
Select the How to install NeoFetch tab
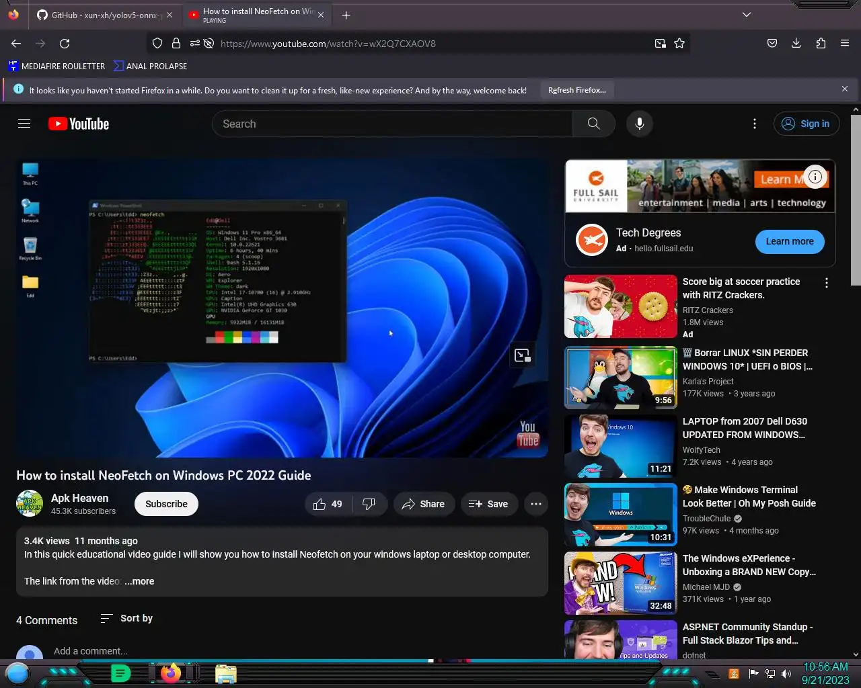tap(256, 15)
